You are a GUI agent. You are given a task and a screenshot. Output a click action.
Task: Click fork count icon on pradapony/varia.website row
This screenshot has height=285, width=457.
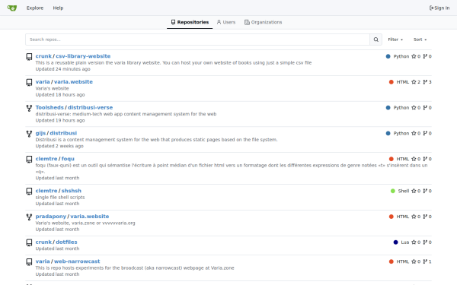(425, 217)
